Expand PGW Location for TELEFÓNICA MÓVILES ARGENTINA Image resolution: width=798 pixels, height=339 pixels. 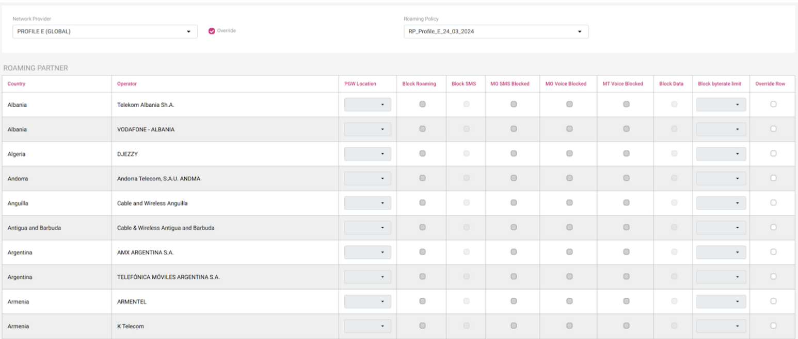click(368, 277)
